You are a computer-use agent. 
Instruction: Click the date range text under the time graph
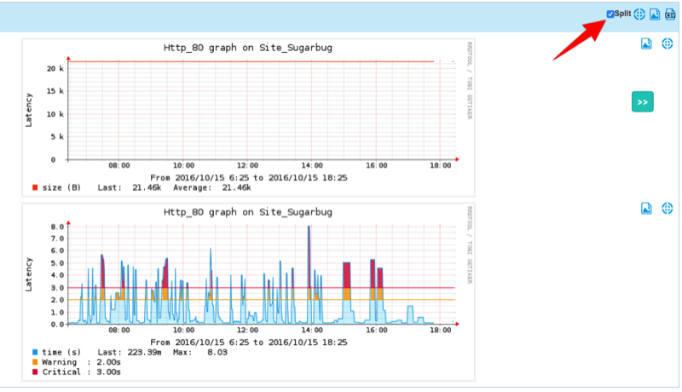(x=247, y=342)
